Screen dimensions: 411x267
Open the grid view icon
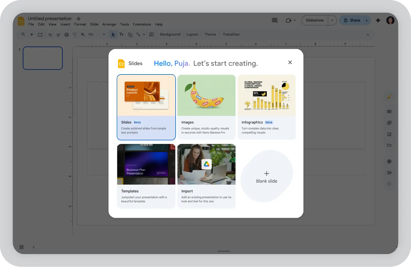(x=21, y=247)
